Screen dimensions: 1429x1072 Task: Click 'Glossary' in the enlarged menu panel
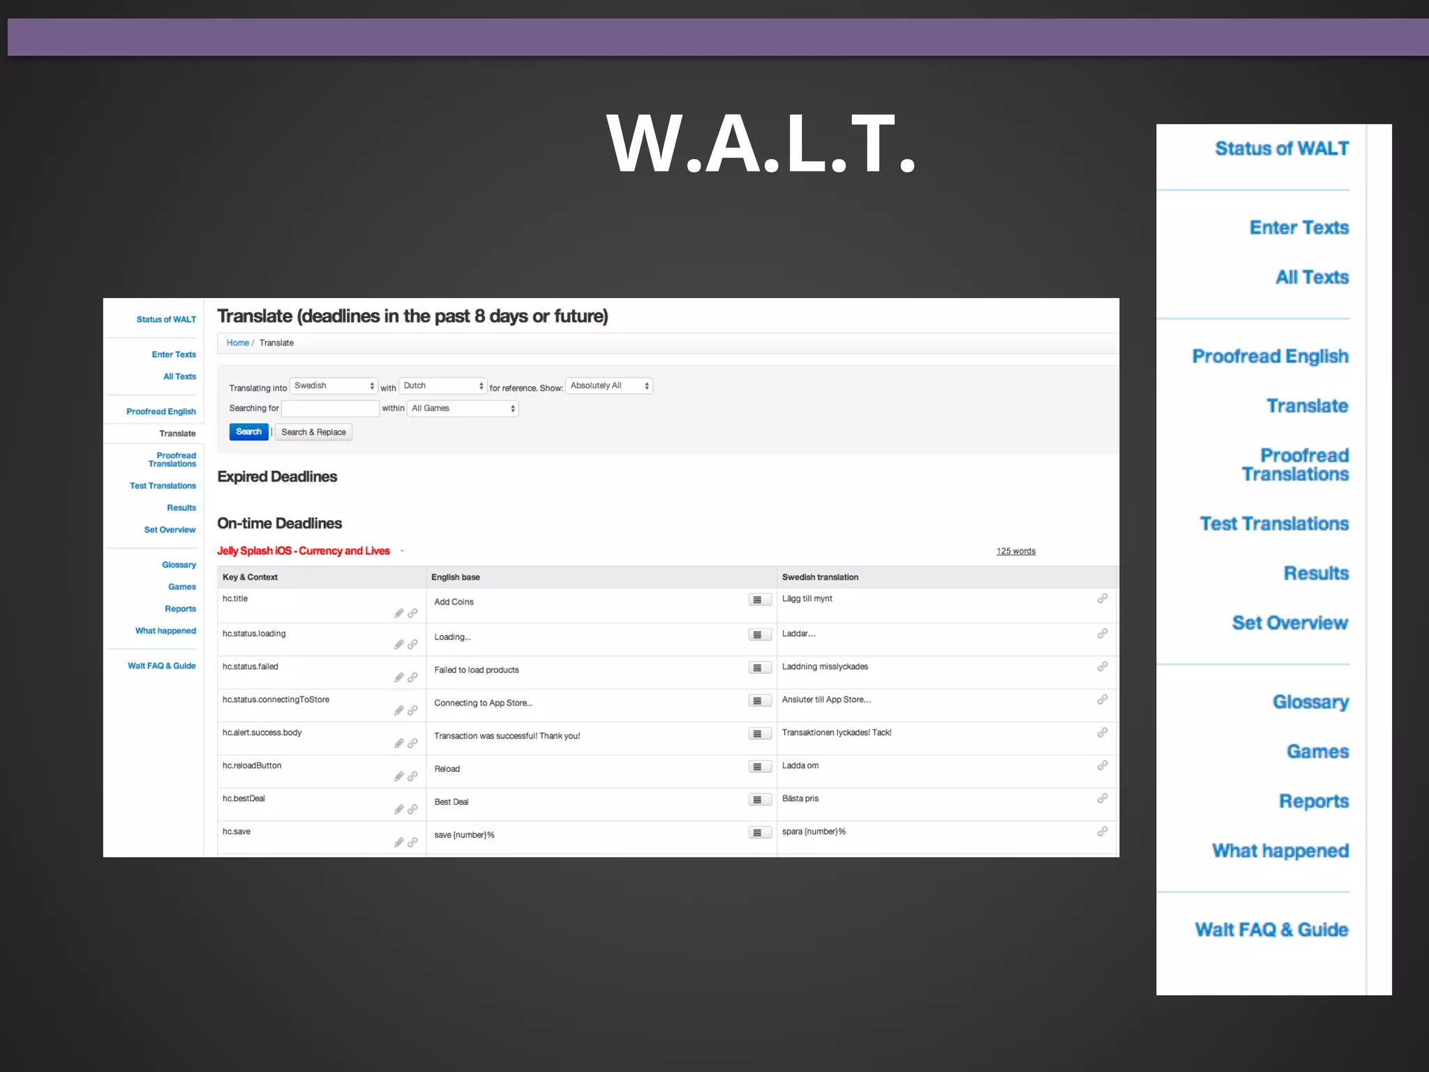1310,702
